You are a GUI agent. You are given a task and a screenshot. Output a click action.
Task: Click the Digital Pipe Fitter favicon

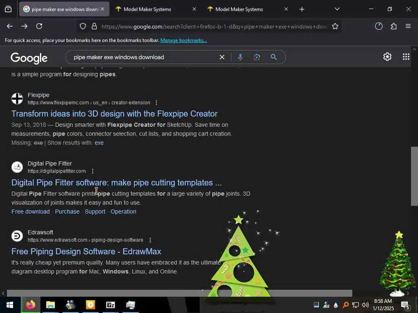coord(17,167)
